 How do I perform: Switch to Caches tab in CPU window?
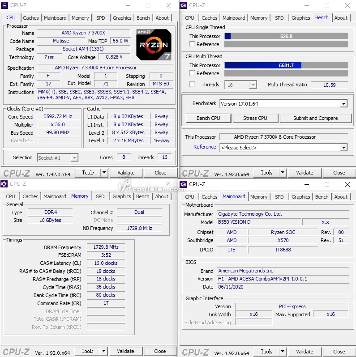tap(31, 18)
